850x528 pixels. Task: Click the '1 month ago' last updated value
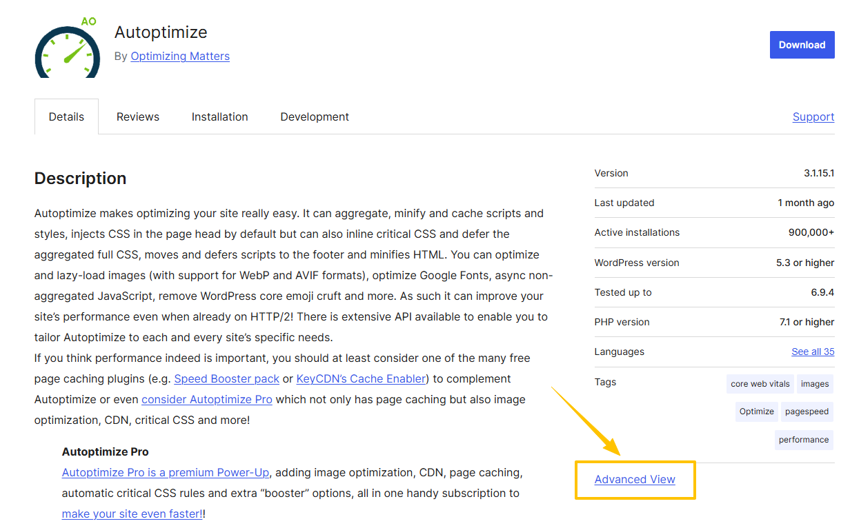pos(806,203)
